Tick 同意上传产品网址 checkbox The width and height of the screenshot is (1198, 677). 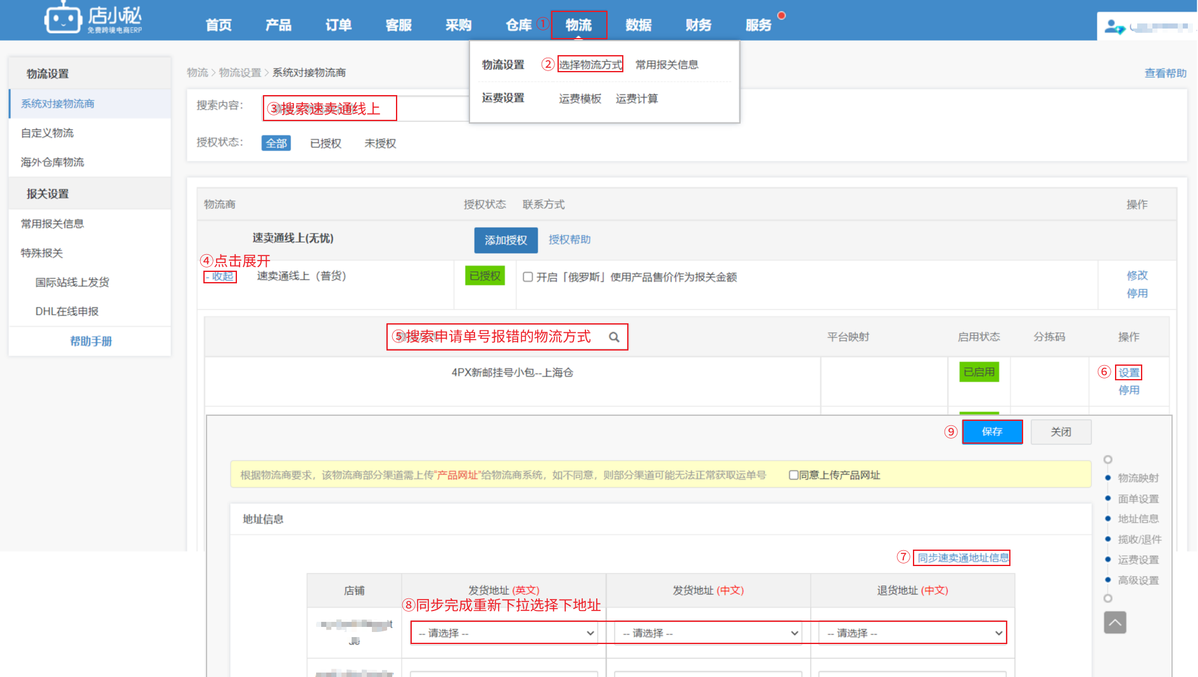(x=793, y=475)
